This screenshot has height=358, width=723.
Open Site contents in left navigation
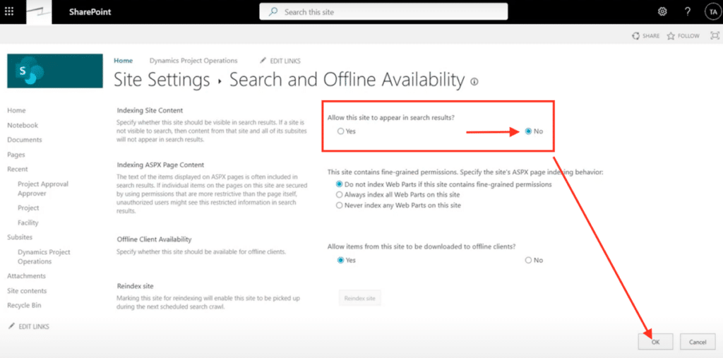pyautogui.click(x=27, y=291)
